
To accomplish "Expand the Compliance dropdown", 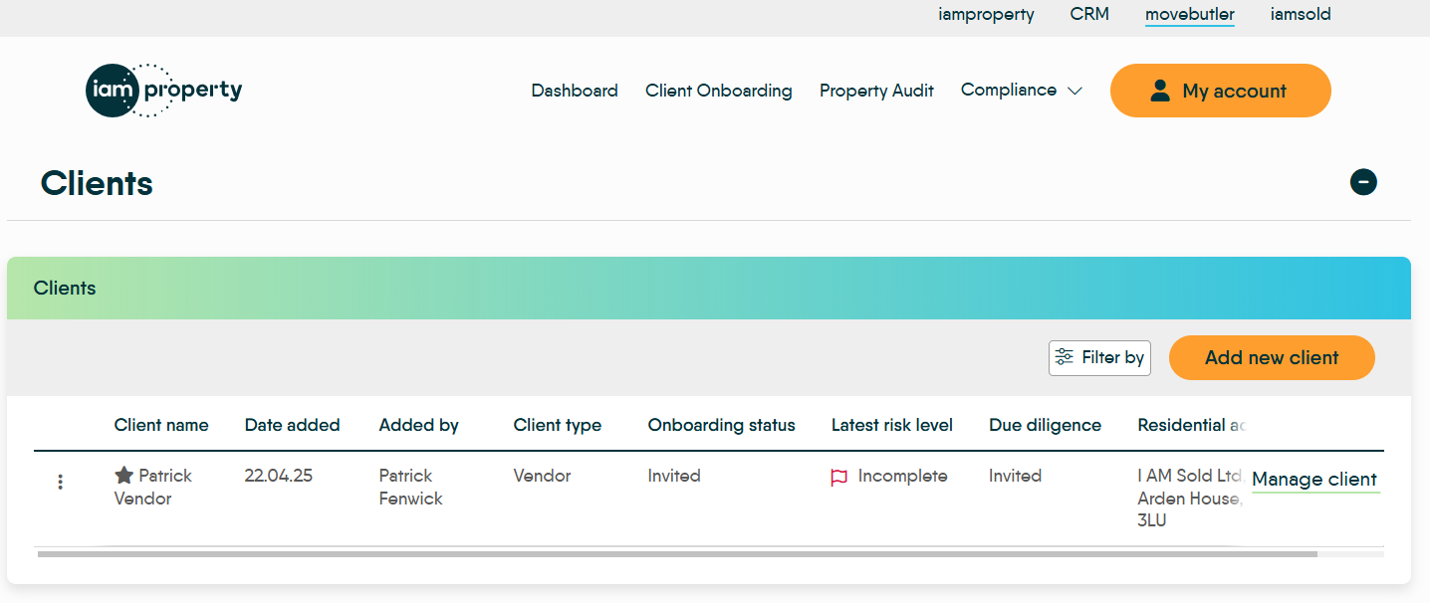I will tap(1021, 90).
